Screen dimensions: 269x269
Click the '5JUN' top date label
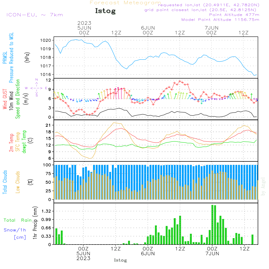pos(84,28)
